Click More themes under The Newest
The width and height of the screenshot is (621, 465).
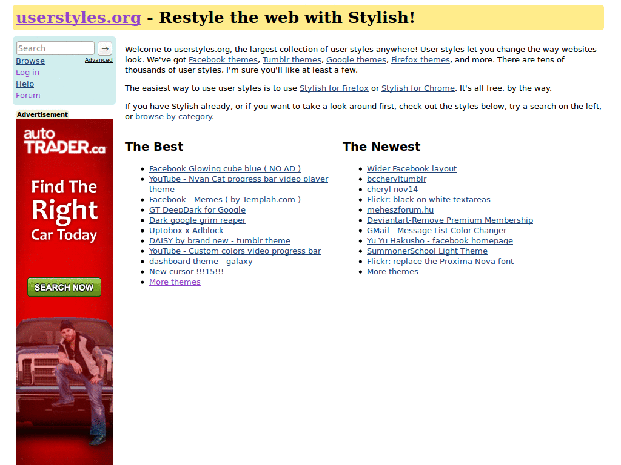click(392, 272)
